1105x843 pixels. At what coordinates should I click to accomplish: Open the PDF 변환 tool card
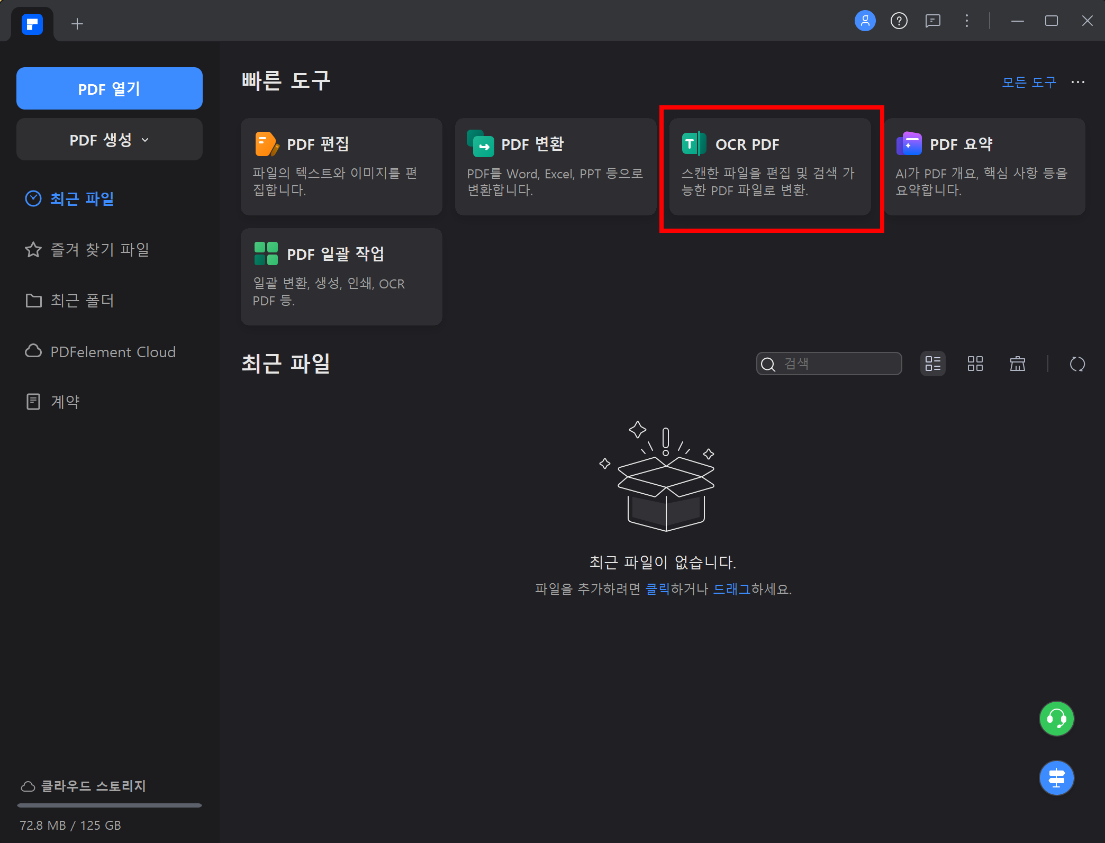(556, 167)
